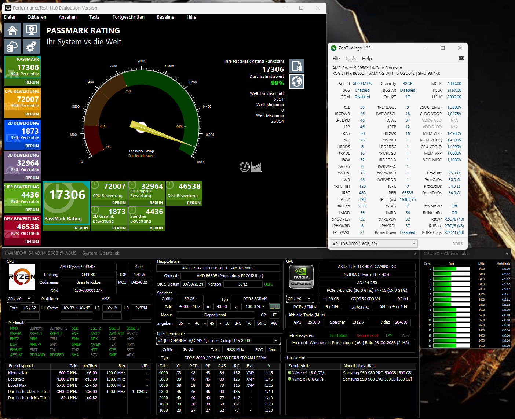Rerun the sidebar 2D Bewertung 1873 test
The height and width of the screenshot is (419, 515).
point(32,146)
